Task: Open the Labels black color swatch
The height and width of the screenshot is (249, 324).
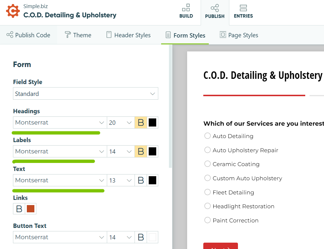Action: tap(152, 151)
